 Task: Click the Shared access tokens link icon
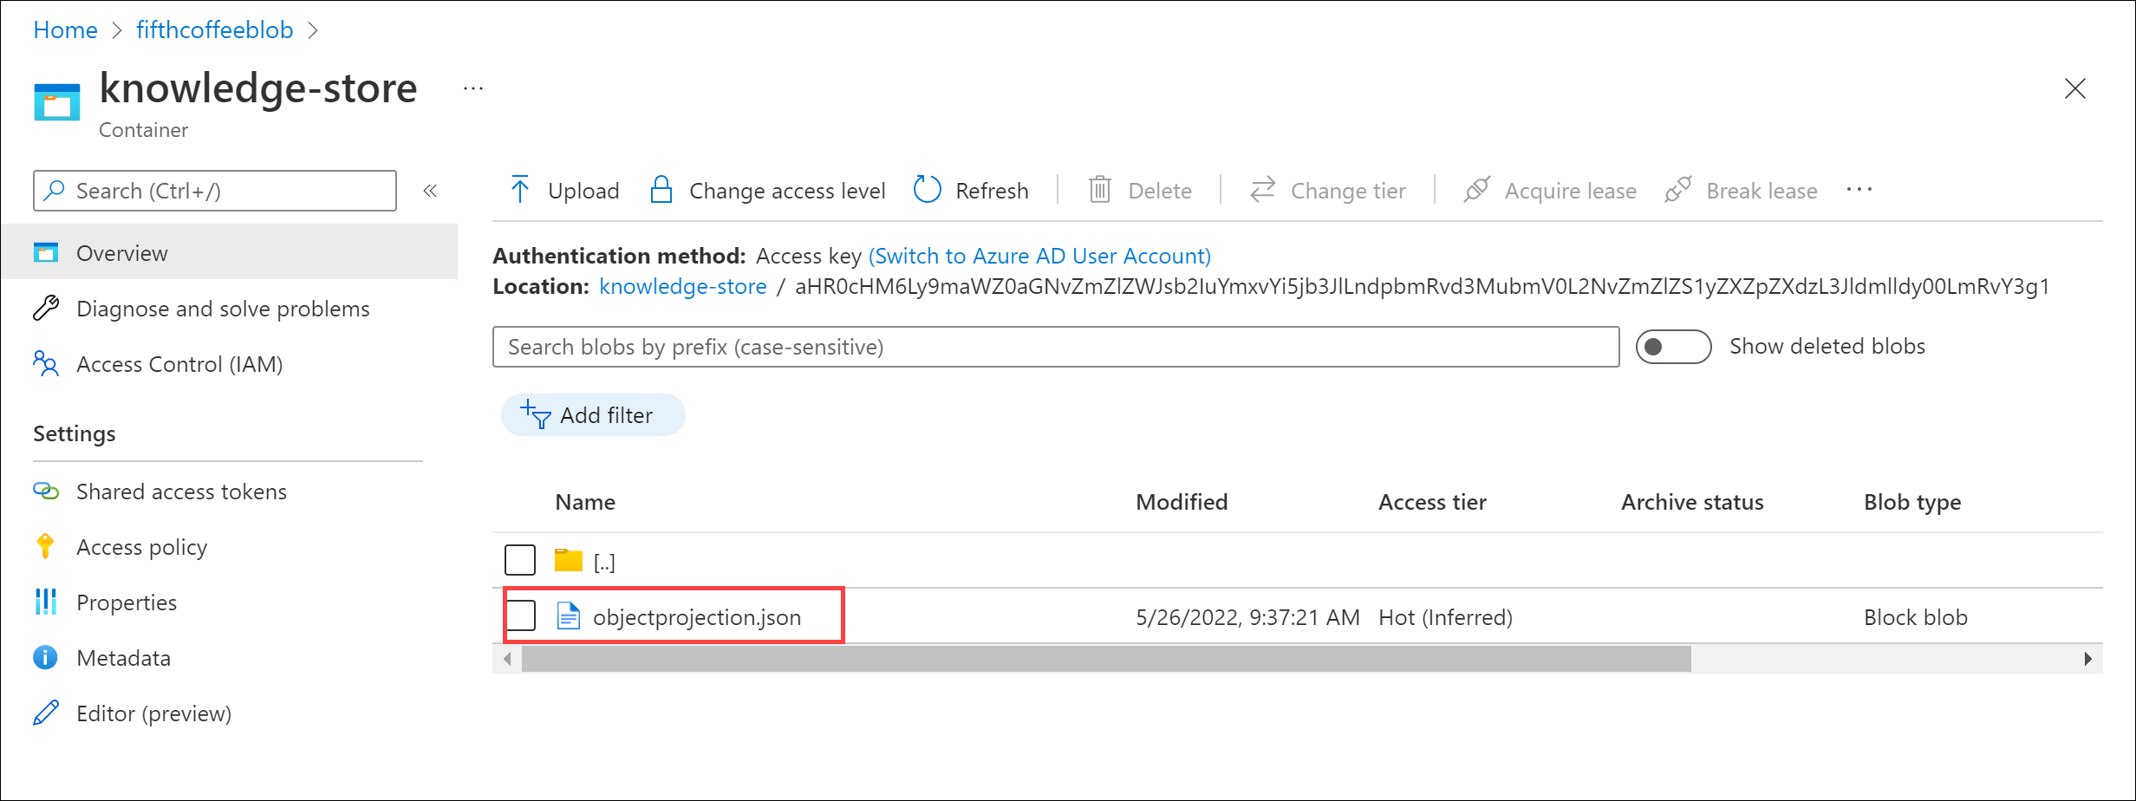pyautogui.click(x=46, y=492)
